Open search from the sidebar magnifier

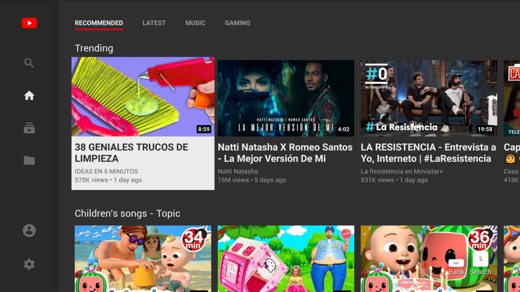coord(29,62)
